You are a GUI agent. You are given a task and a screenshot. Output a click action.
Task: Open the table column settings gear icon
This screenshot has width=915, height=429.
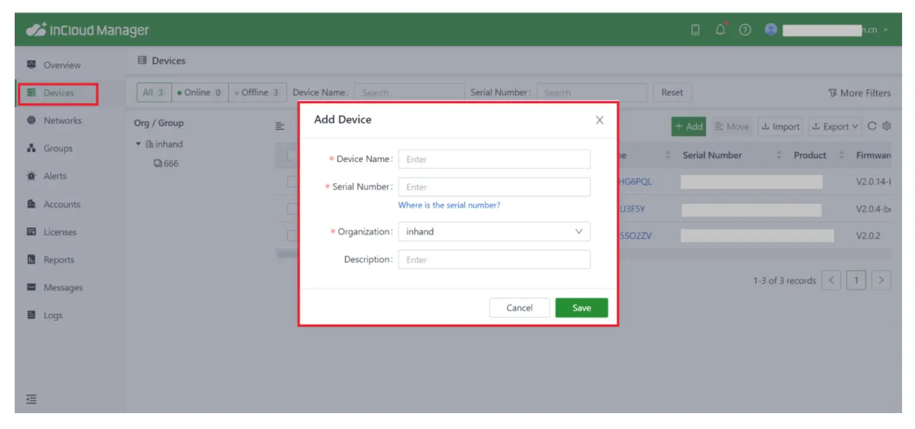888,126
